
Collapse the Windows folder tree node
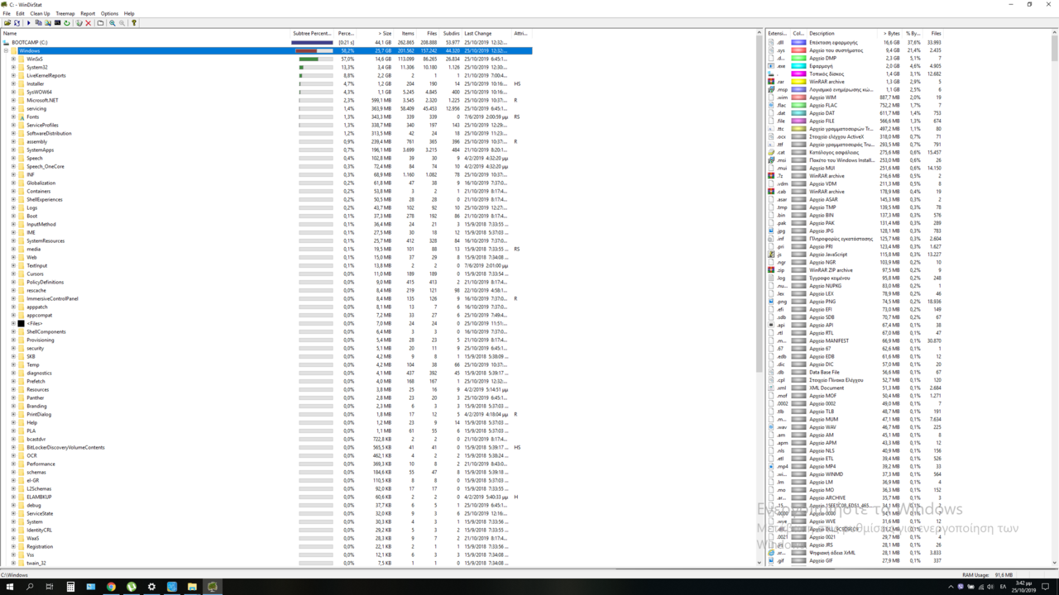[6, 50]
